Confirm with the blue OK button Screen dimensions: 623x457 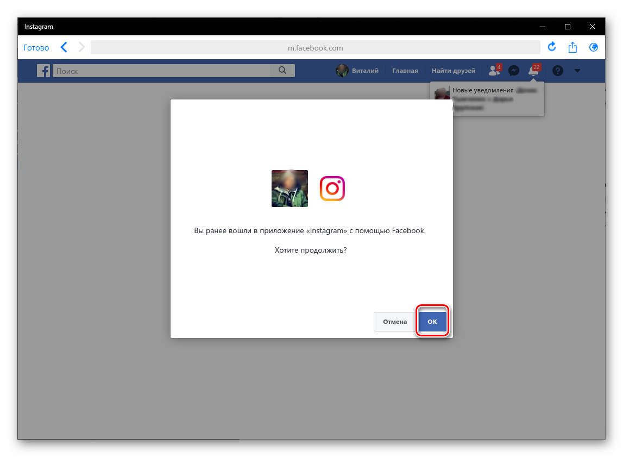pos(432,322)
